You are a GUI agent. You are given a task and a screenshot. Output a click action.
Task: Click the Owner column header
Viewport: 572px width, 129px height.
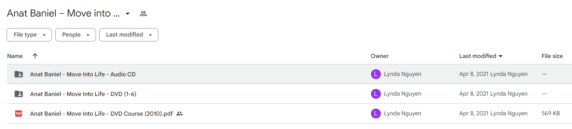[x=380, y=56]
